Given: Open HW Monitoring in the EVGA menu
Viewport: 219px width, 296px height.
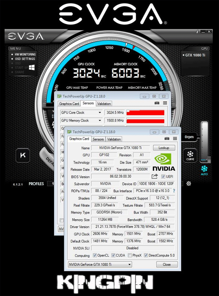Looking at the screenshot, I should (25, 54).
